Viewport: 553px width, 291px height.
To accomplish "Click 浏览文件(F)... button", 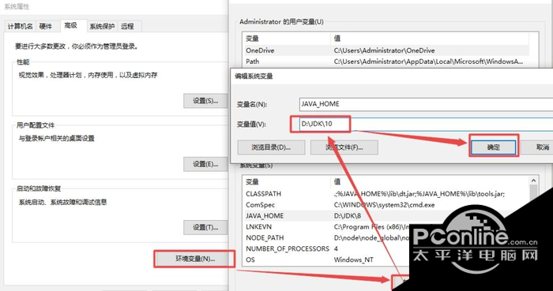I will pos(344,147).
